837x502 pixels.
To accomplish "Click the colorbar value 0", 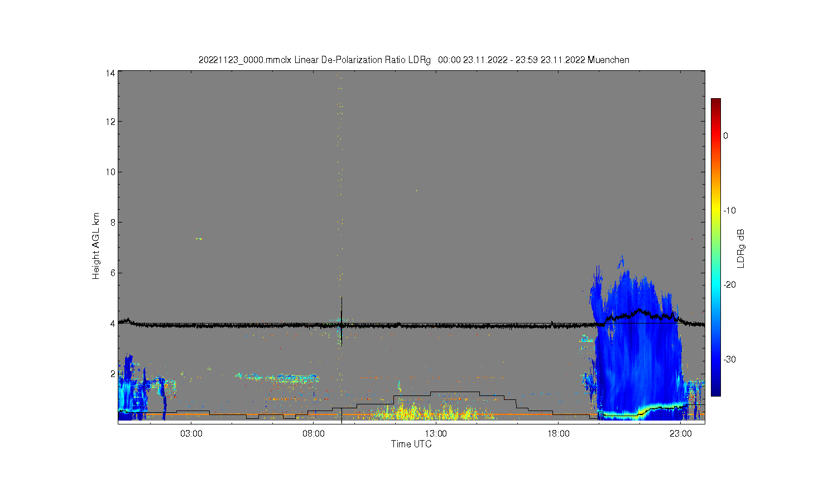I will click(725, 136).
